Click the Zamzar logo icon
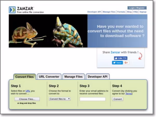The height and width of the screenshot is (117, 156). (x=12, y=10)
